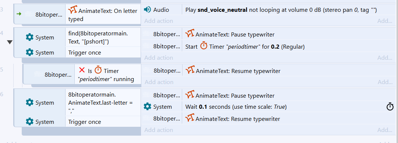Collapse event 4 using the black triangle
The image size is (398, 143).
coord(10,42)
